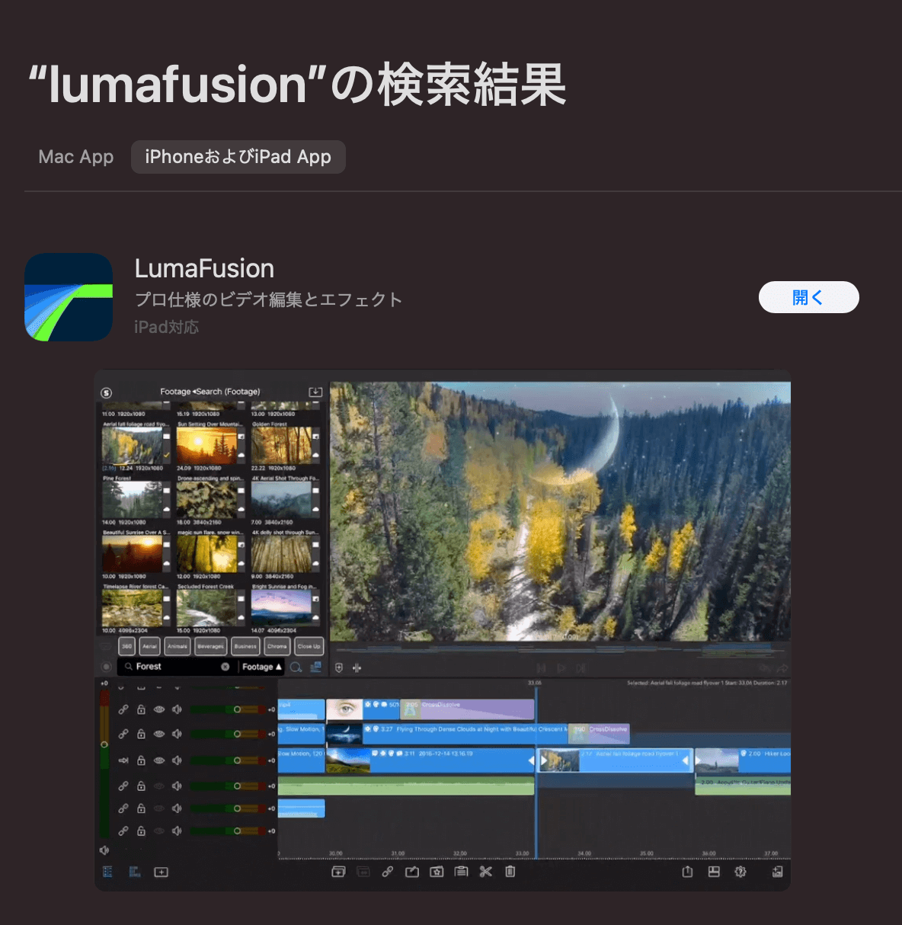This screenshot has width=902, height=925.
Task: Click the “lumafusion”の検索結果 heading
Action: (298, 85)
